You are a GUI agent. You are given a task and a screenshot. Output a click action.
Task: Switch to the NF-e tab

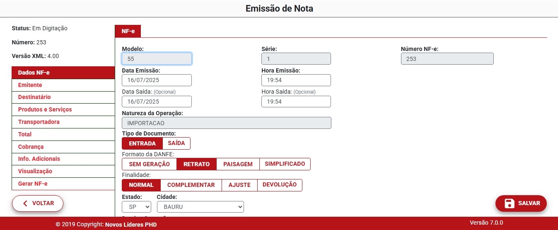[128, 31]
